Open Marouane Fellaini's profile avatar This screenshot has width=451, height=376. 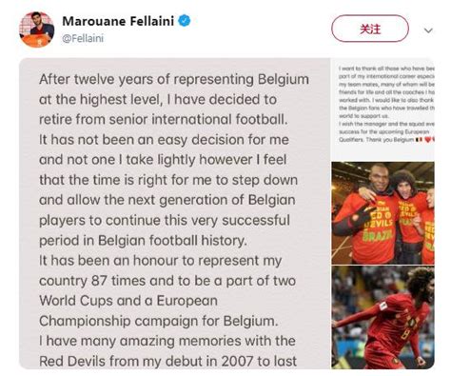point(37,30)
